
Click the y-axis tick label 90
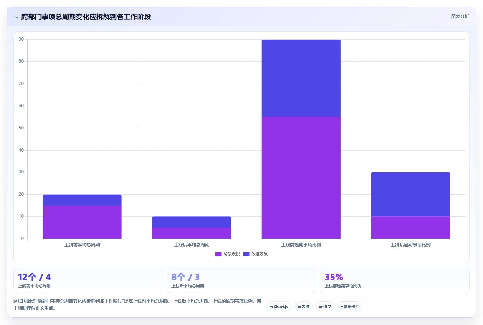(x=21, y=39)
